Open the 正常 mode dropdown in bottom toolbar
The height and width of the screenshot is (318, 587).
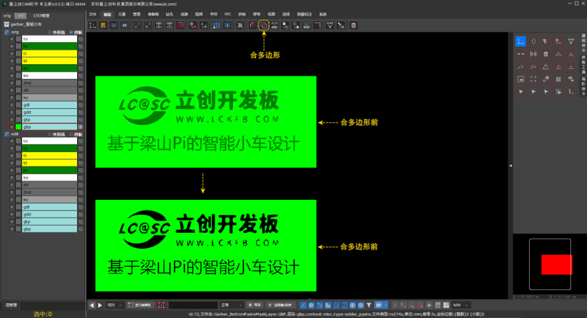click(x=232, y=305)
